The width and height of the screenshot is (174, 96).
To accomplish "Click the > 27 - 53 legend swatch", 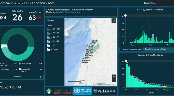I will click(48, 37).
